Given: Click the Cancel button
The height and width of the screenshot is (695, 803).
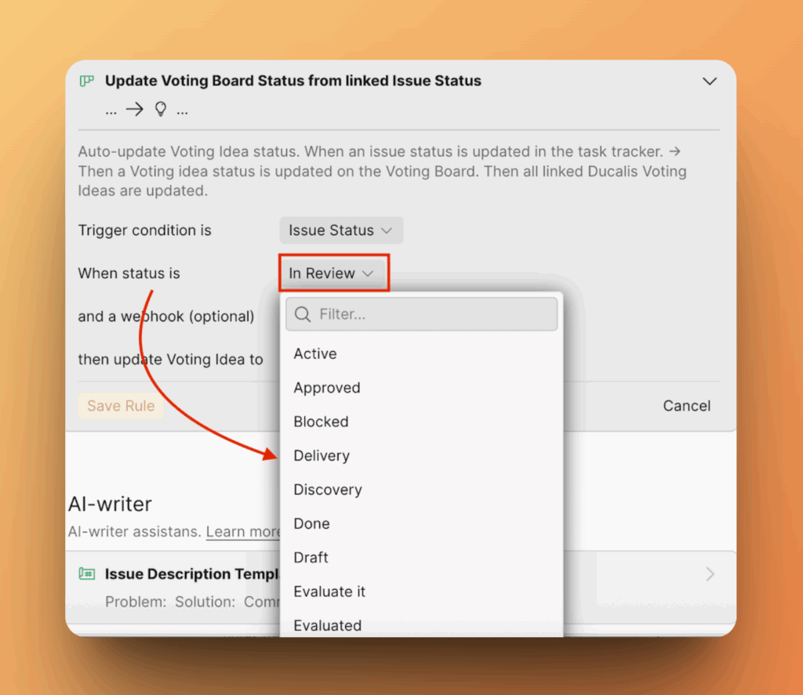Looking at the screenshot, I should (686, 405).
